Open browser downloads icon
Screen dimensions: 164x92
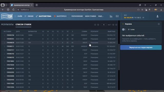click(161, 10)
